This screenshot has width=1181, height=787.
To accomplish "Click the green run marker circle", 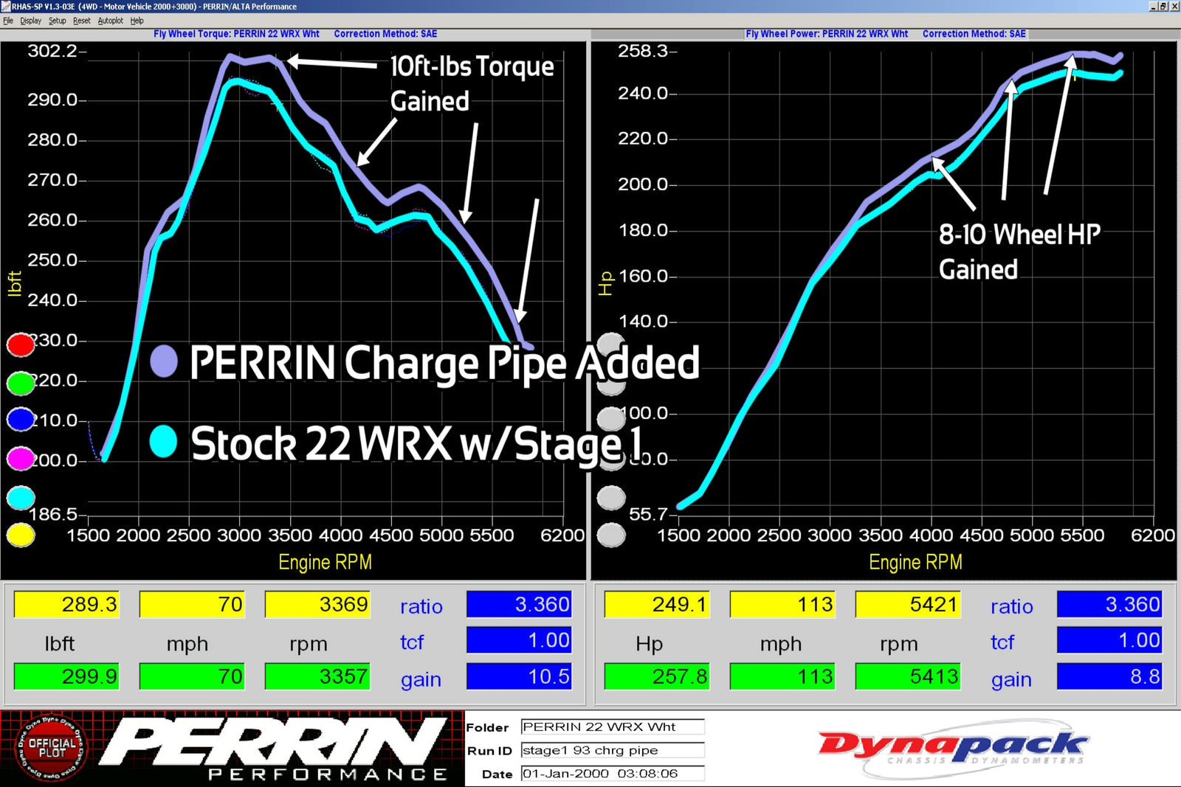I will click(21, 383).
